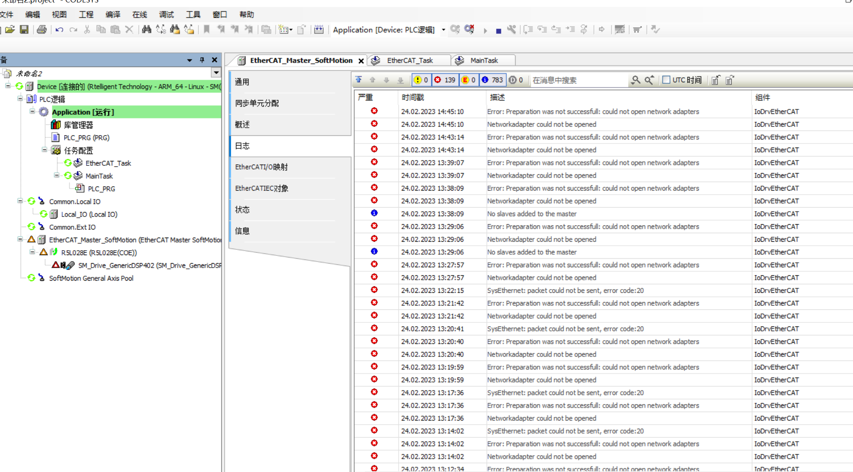Toggle the information messages filter (783)
This screenshot has width=853, height=472.
492,80
